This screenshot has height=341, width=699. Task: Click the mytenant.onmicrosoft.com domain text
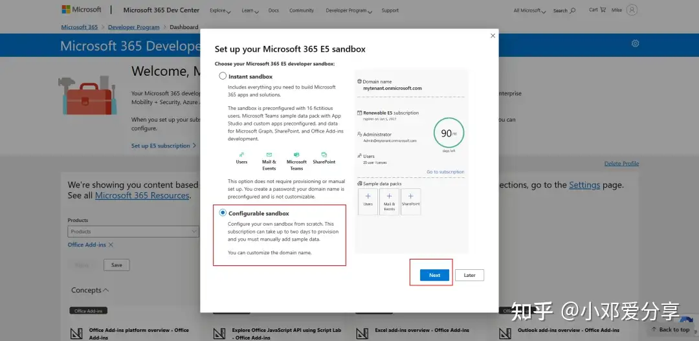point(392,88)
